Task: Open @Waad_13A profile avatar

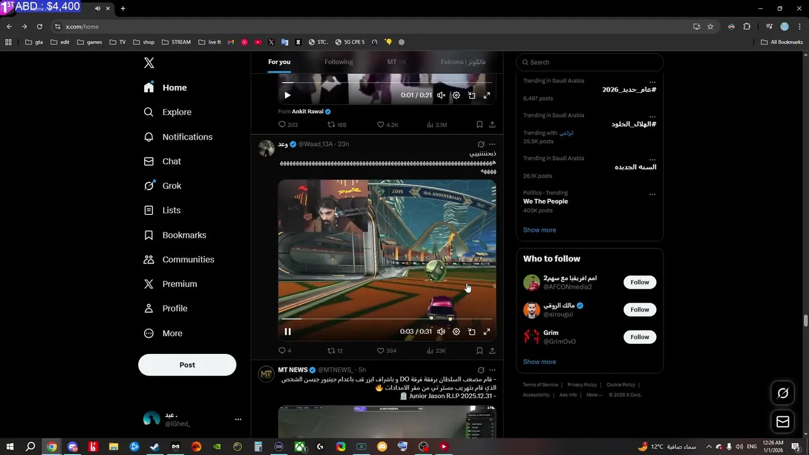Action: pyautogui.click(x=266, y=149)
